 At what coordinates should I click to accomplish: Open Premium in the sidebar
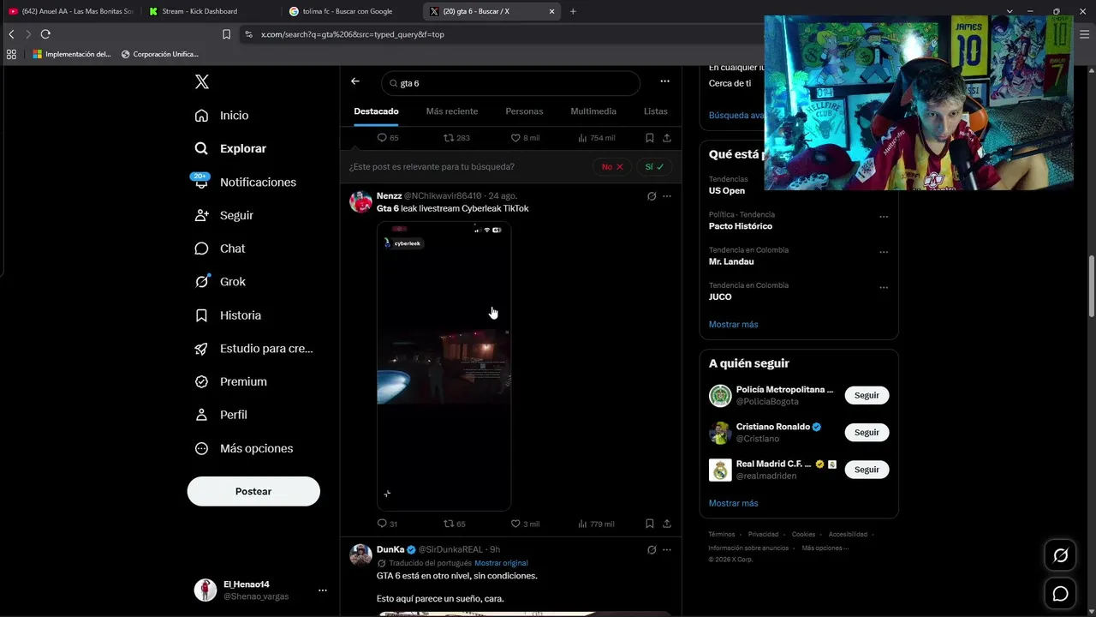(x=230, y=381)
